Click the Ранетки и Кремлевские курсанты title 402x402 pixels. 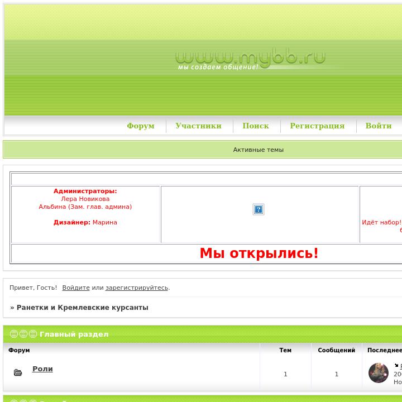pos(83,308)
